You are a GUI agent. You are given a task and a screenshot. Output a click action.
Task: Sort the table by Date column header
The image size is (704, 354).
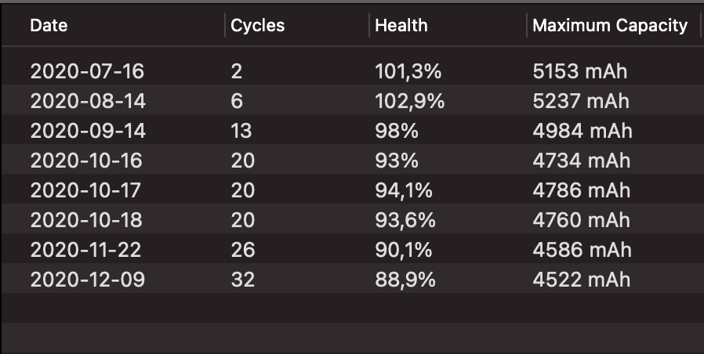[49, 26]
